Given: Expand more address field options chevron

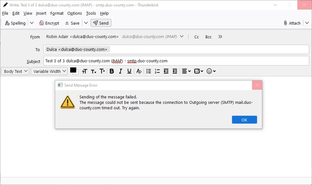Looking at the screenshot, I should point(220,37).
